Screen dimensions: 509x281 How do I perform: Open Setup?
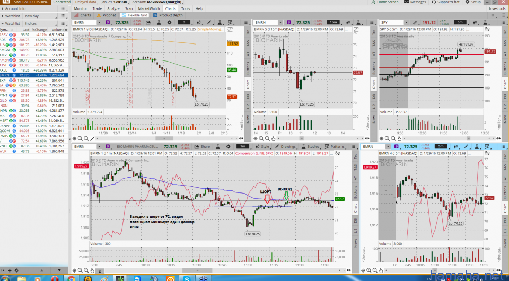tap(473, 2)
